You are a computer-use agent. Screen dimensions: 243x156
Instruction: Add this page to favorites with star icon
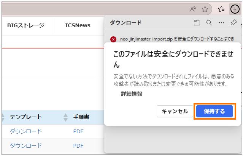point(205,9)
